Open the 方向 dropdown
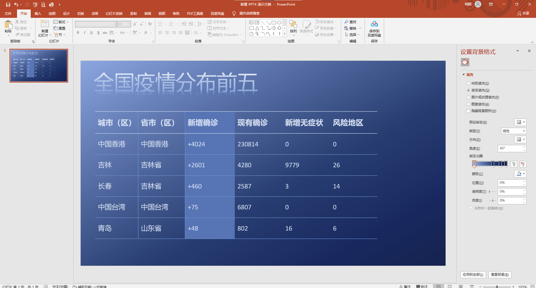Viewport: 536px width, 288px height. (x=520, y=139)
